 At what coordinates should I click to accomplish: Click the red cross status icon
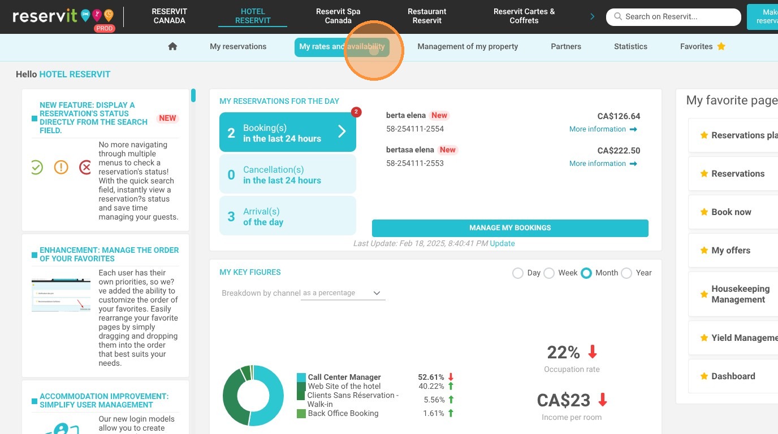tap(85, 168)
